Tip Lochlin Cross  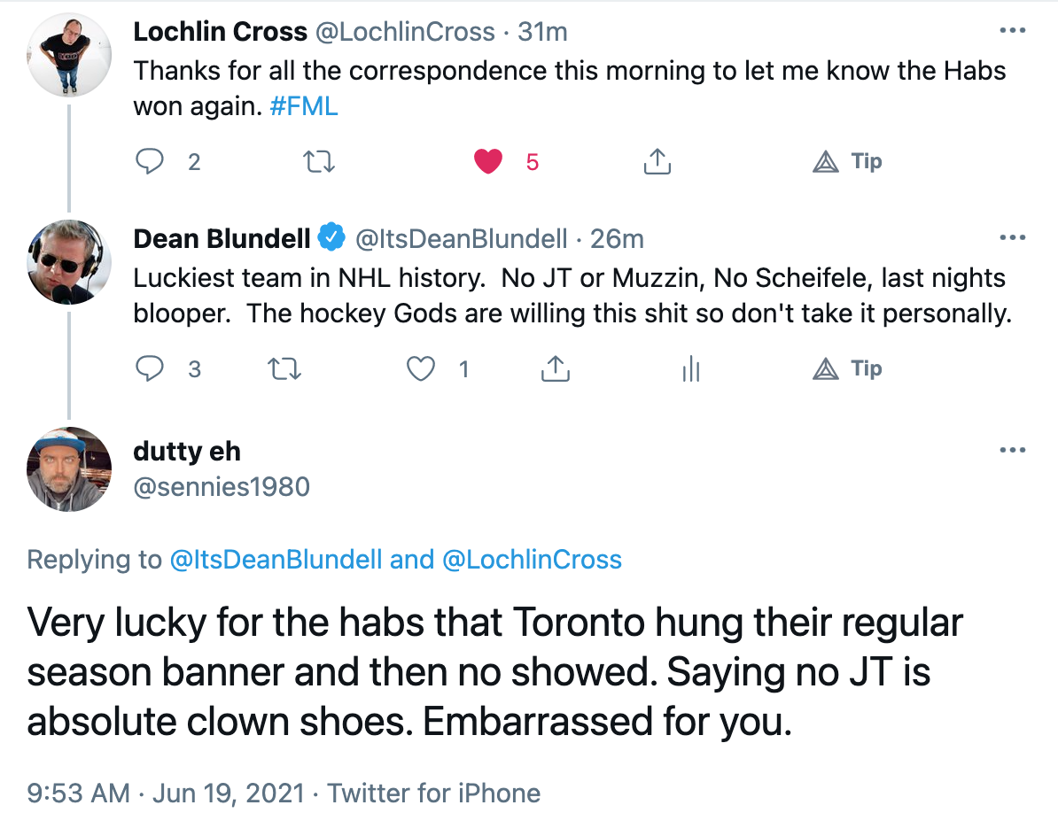point(847,162)
